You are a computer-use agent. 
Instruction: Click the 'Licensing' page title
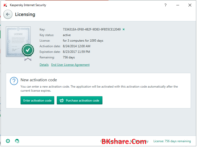click(x=25, y=14)
